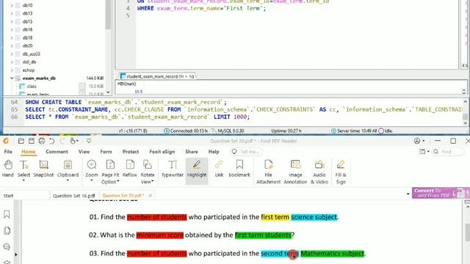Select the class table in tree
Screen dimensions: 470x264
[32, 87]
